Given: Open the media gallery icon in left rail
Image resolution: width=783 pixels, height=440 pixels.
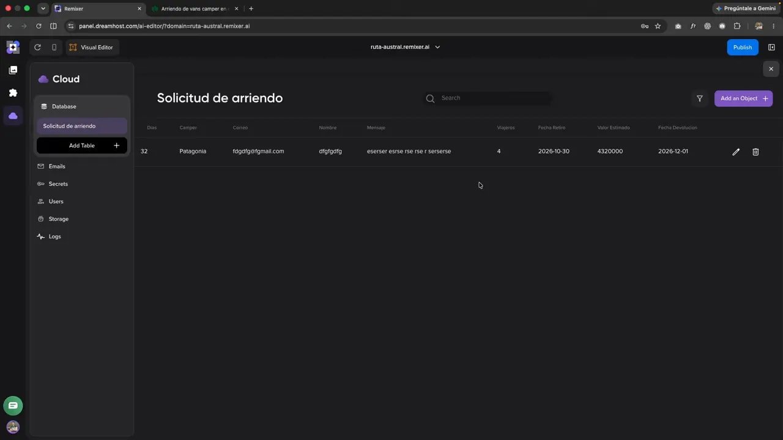Looking at the screenshot, I should click(13, 70).
